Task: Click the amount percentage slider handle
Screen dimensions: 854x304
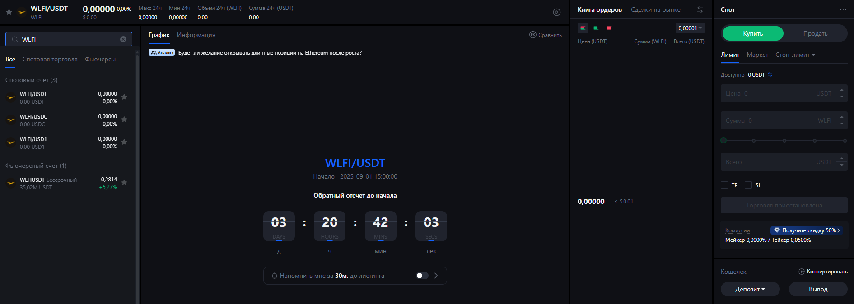Action: coord(723,140)
